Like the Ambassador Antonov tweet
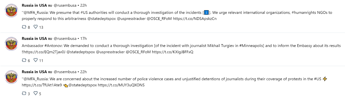 (x=36, y=60)
